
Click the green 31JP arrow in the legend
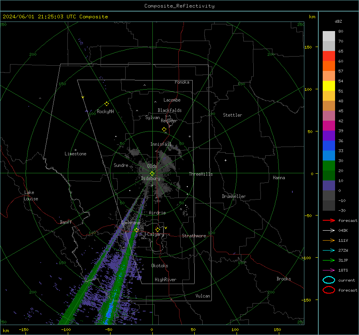329,260
